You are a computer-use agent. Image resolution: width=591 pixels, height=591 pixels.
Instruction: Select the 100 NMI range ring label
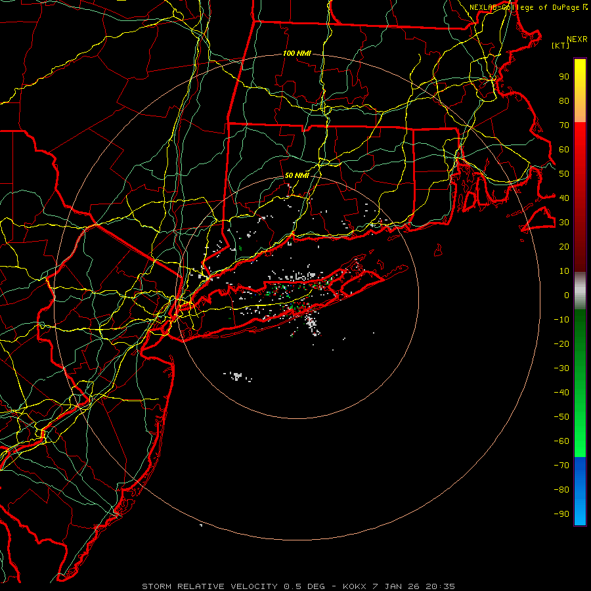pyautogui.click(x=297, y=53)
